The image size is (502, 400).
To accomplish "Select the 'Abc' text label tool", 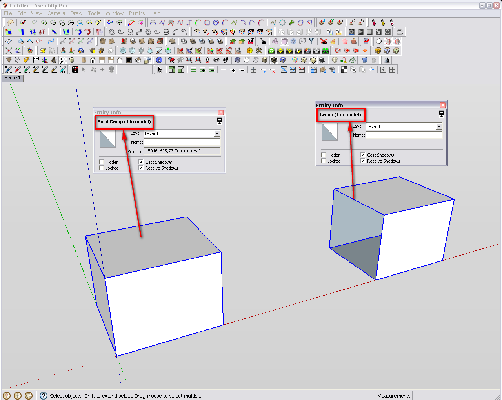I will point(36,60).
